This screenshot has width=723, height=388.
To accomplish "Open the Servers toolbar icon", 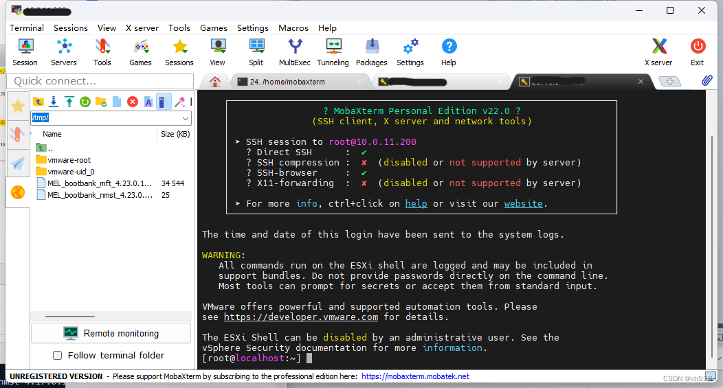I will pos(64,52).
